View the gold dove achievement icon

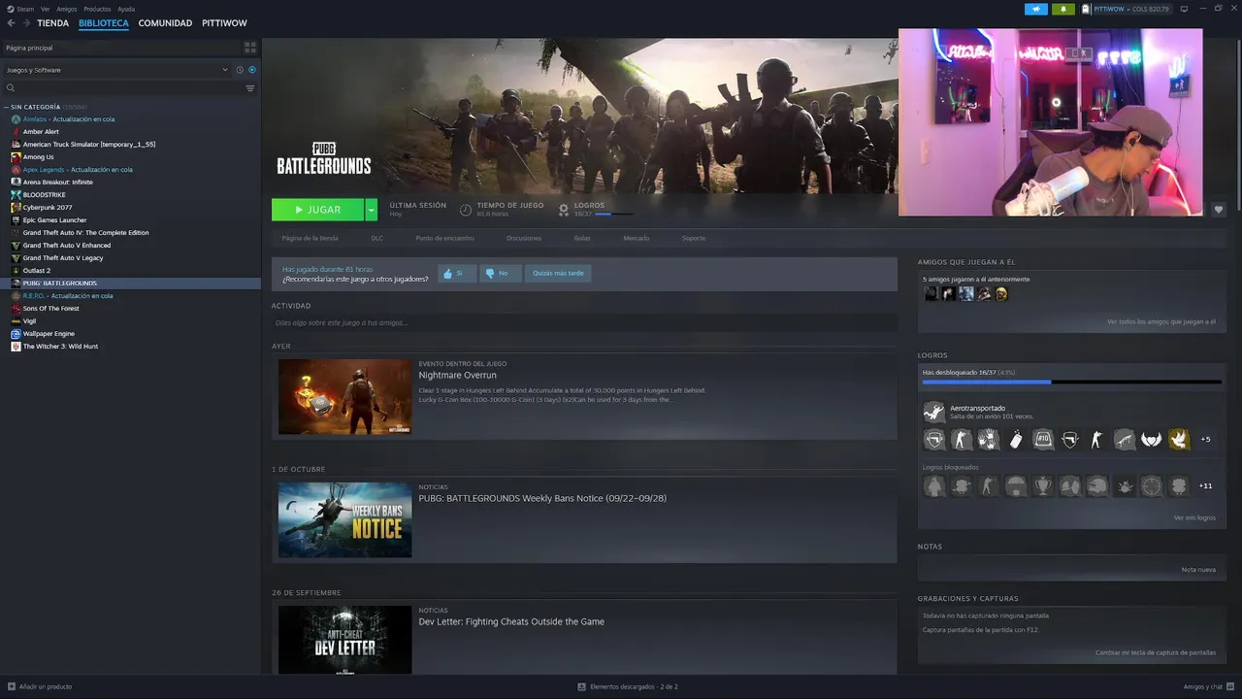coord(1178,440)
